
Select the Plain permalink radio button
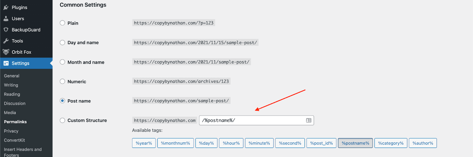[62, 23]
